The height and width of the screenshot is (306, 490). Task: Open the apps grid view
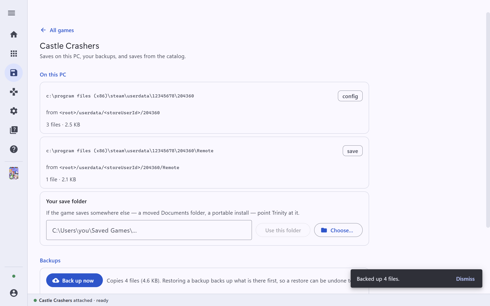(x=14, y=54)
